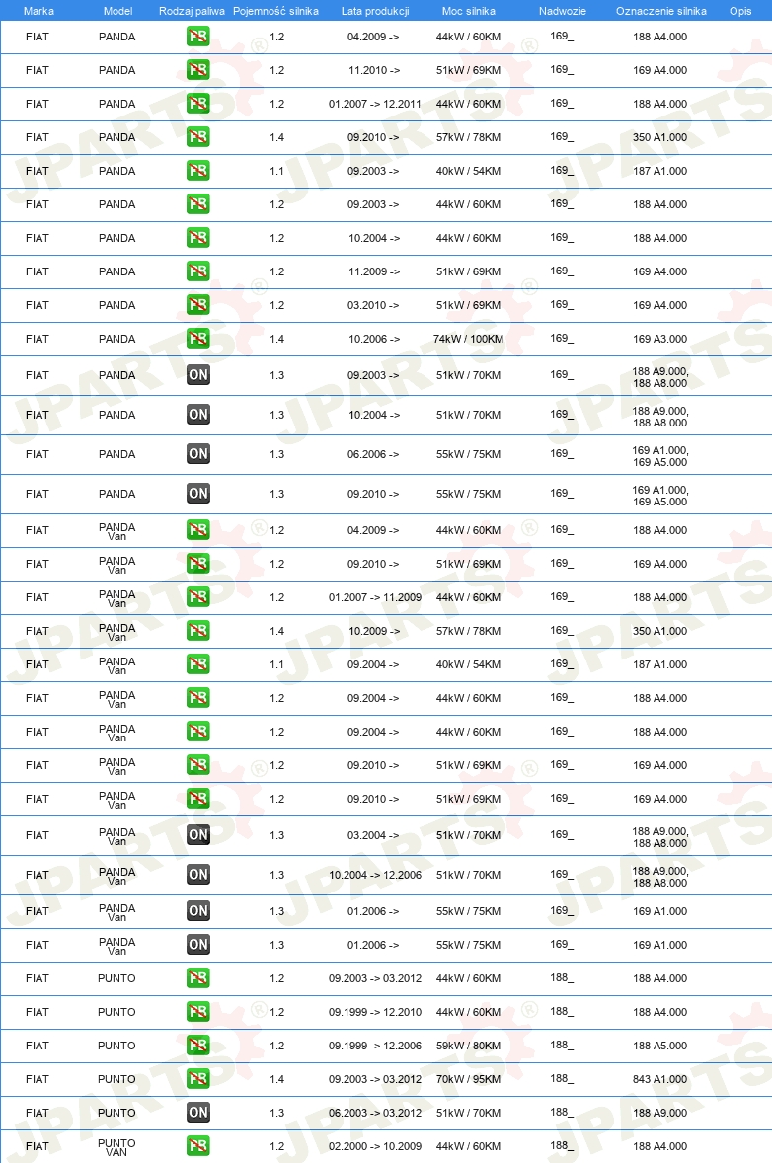Select petrol icon in PUNTO 70kW / 95KM row

pyautogui.click(x=198, y=1078)
